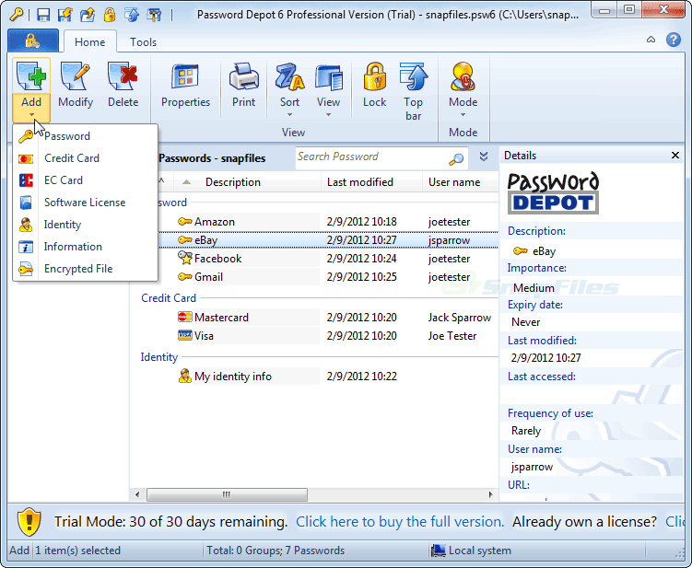Click the Sort icon in ribbon
The image size is (692, 568).
pos(289,76)
